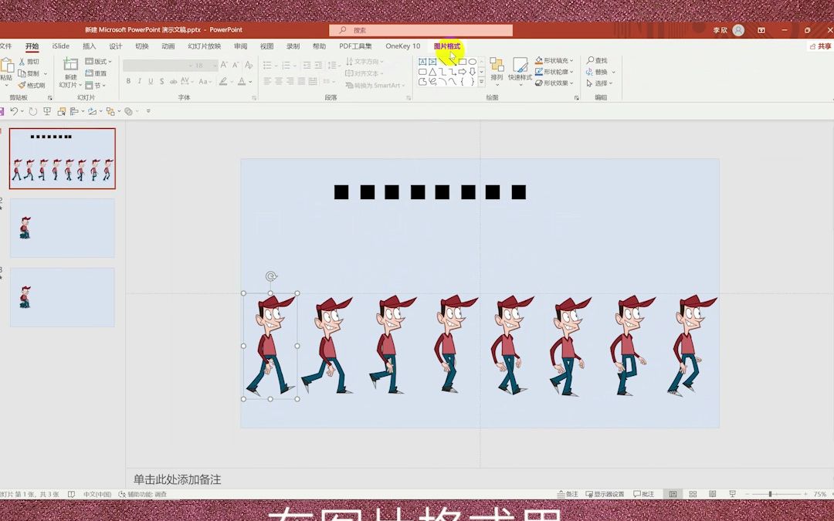Apply bold formatting to text

pos(128,80)
